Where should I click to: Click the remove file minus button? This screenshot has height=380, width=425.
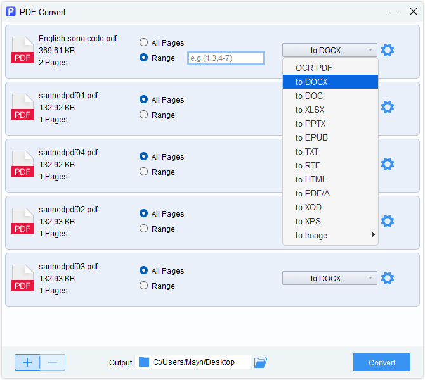53,362
